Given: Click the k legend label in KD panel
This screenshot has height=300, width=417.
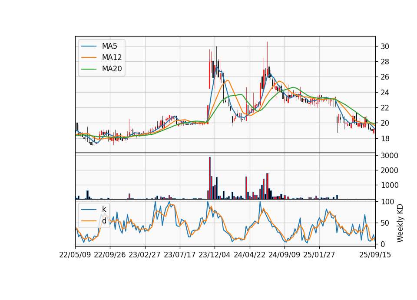Looking at the screenshot, I should [104, 209].
